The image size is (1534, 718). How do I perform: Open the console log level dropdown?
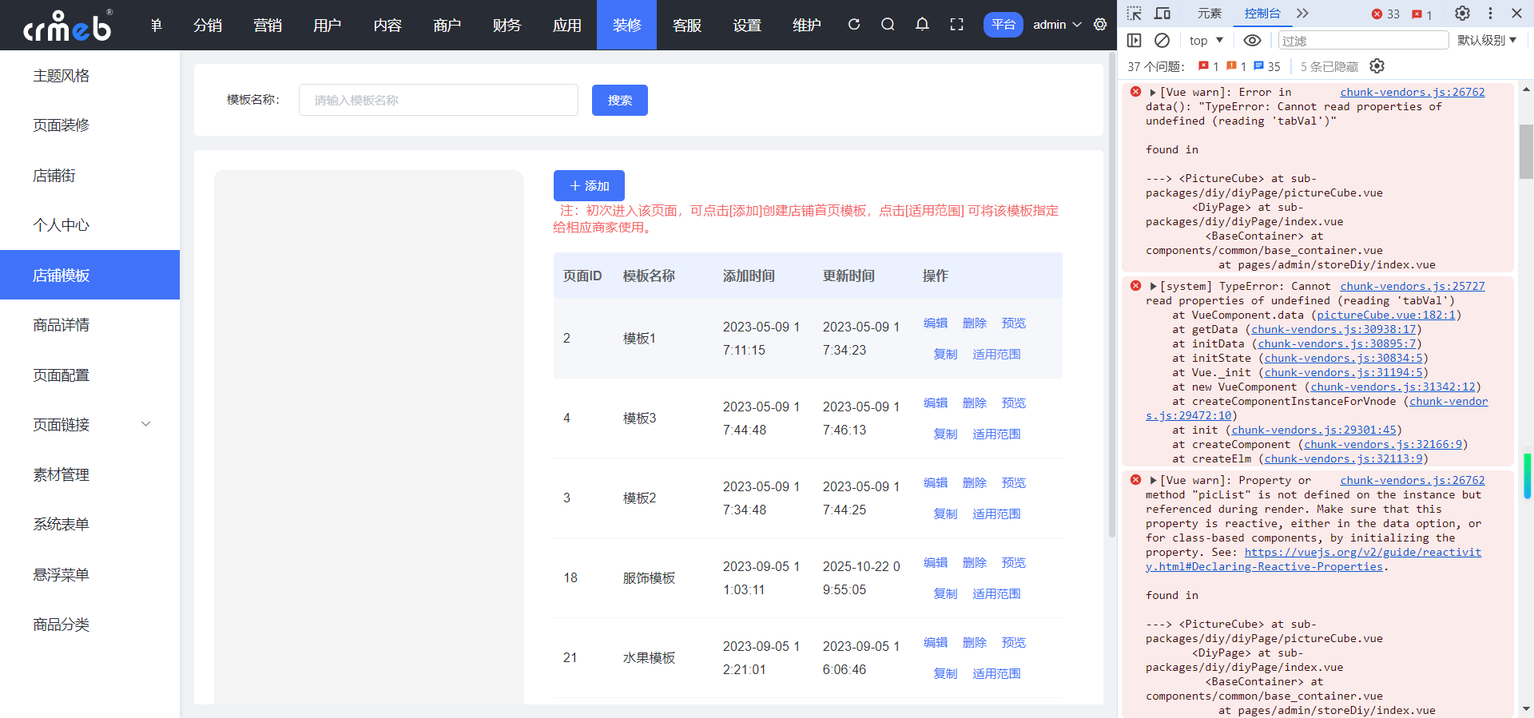(1486, 40)
